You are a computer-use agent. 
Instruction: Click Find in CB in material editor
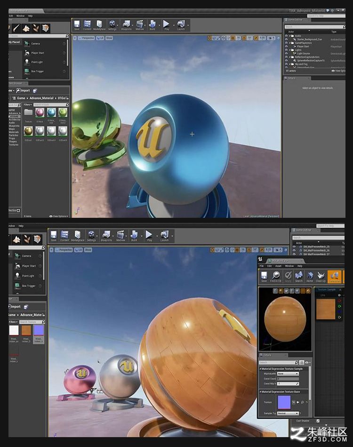276,277
